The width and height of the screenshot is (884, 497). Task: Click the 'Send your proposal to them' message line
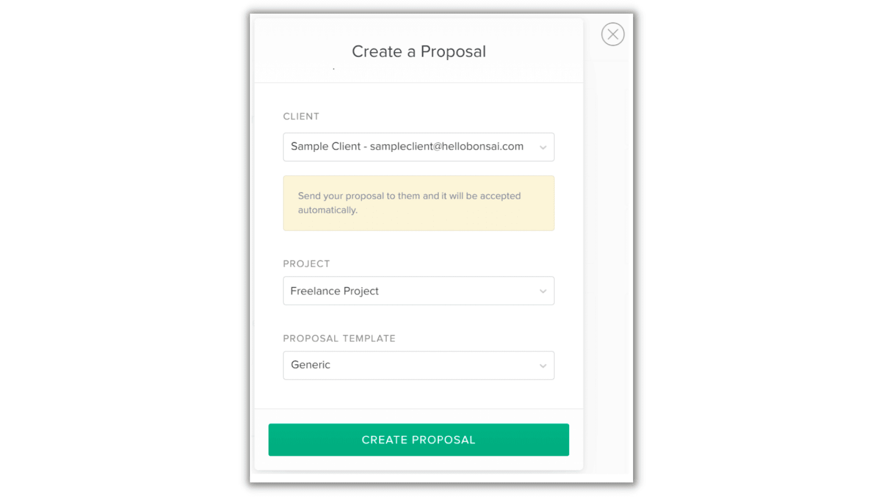409,196
